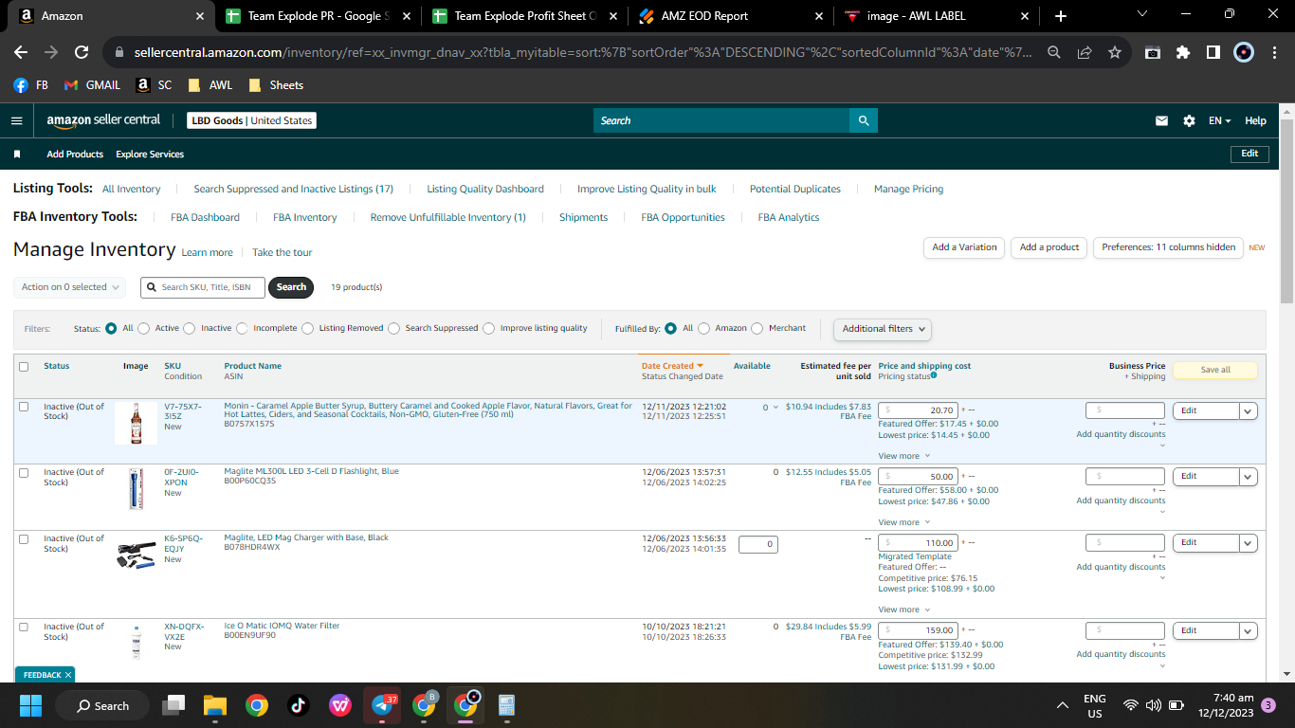Select the Inactive status filter radio

point(190,328)
